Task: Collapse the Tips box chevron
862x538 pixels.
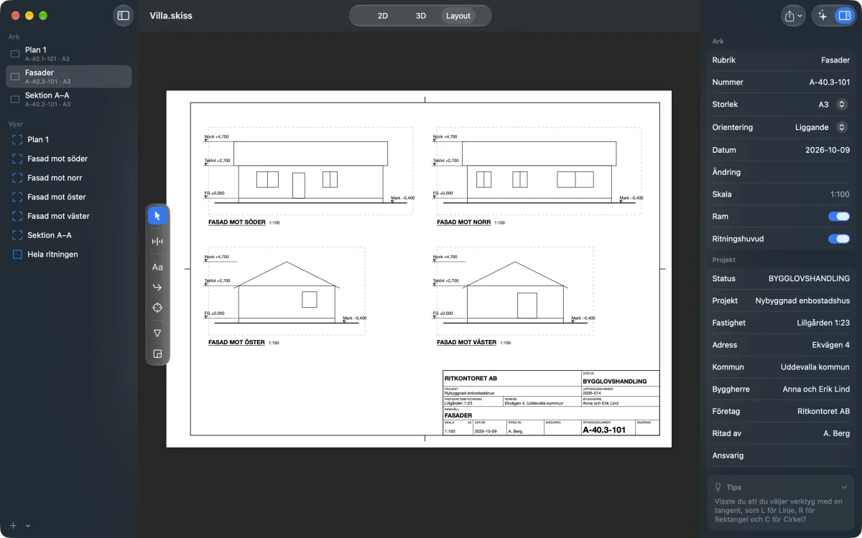Action: coord(844,487)
